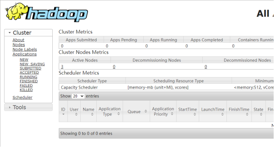274x147 pixels.
Task: Sort table by User column
Action: [74, 111]
